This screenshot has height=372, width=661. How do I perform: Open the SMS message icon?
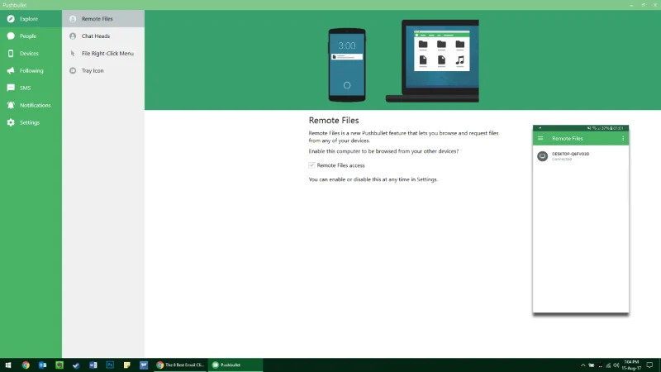click(x=11, y=88)
